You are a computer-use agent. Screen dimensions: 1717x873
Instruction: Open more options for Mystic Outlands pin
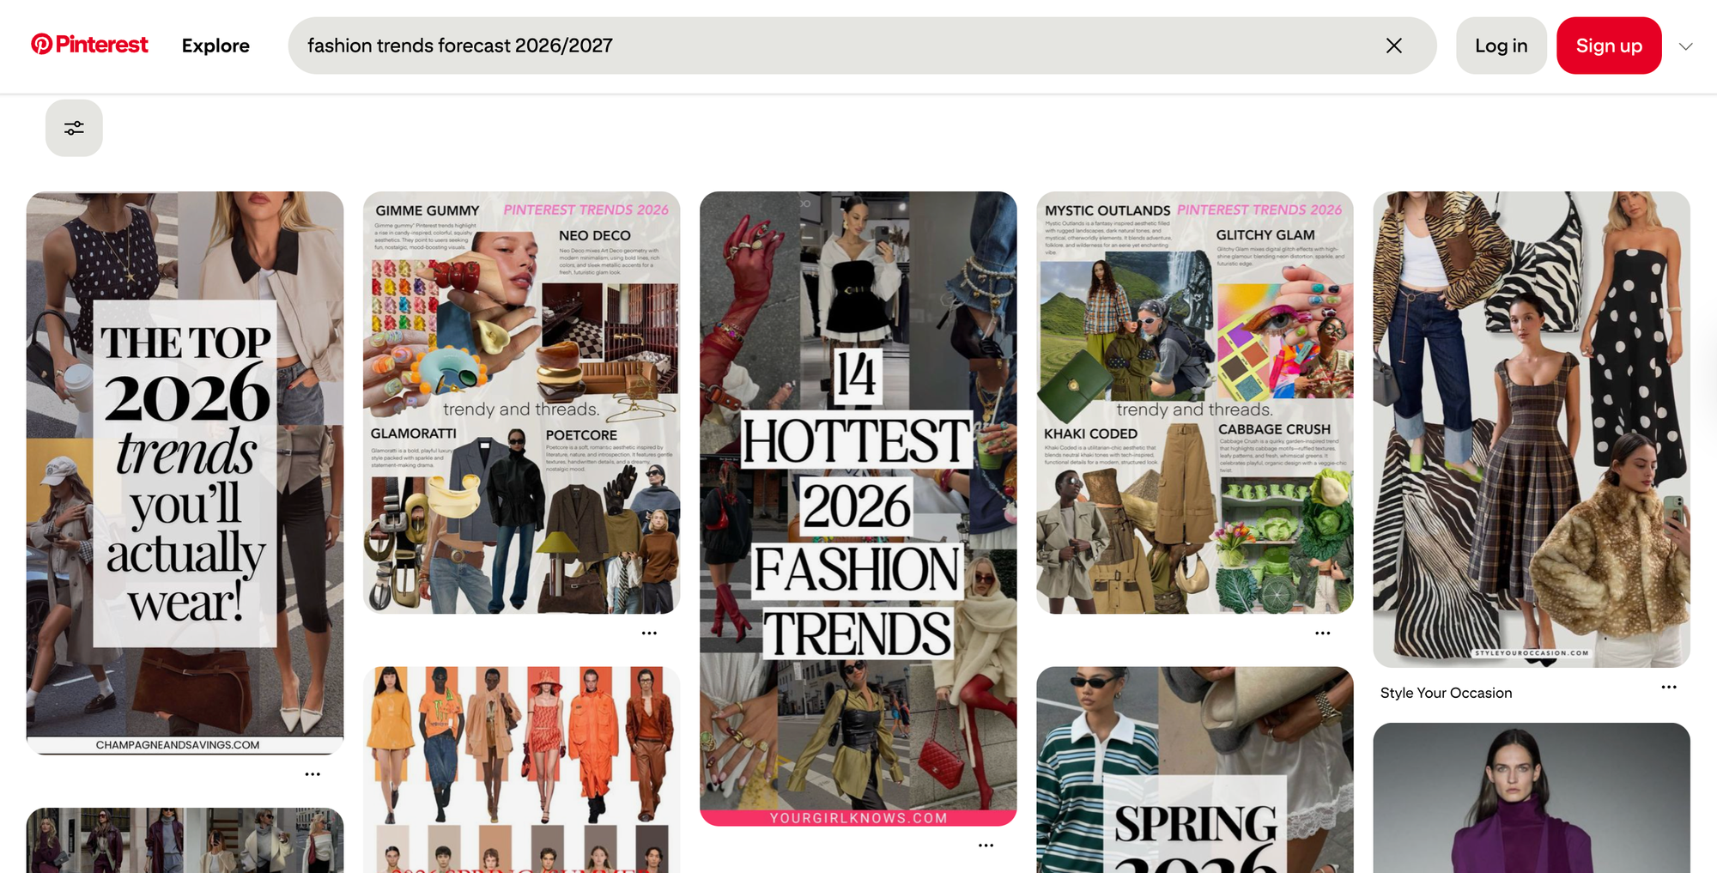click(1322, 634)
